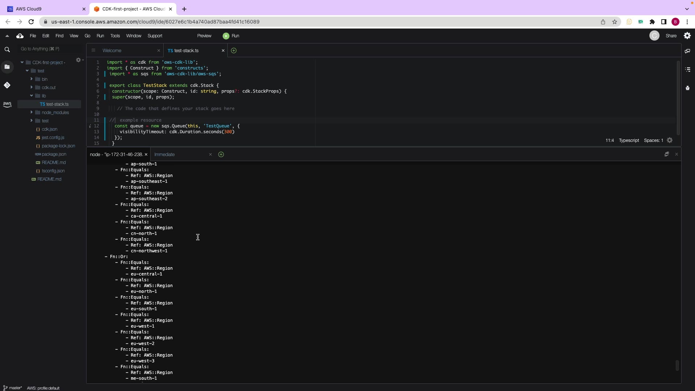This screenshot has width=695, height=391.
Task: Expand the cdk.out folder
Action: (x=31, y=87)
